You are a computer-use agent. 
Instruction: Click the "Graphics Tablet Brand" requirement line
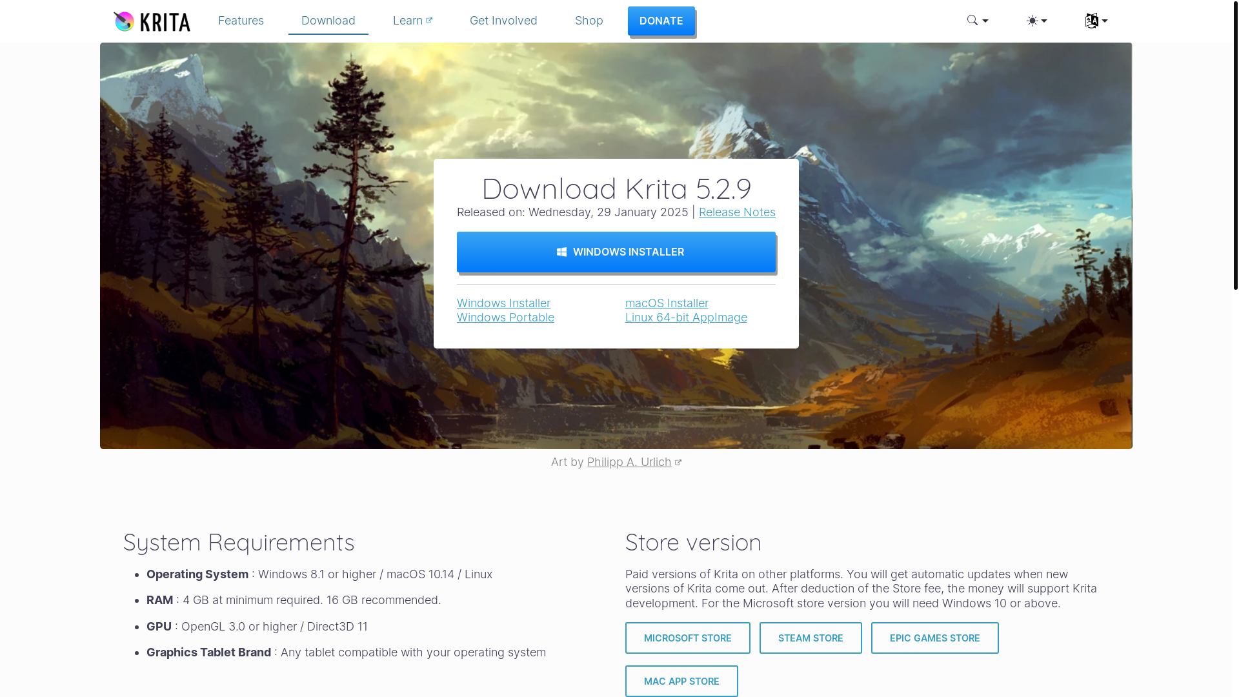tap(346, 652)
